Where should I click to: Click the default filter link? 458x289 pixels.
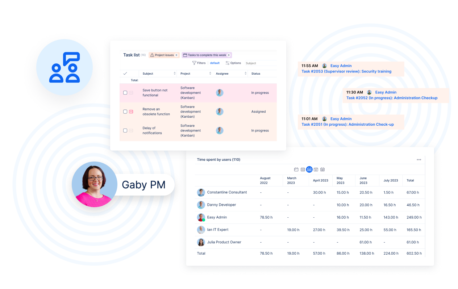tap(215, 63)
